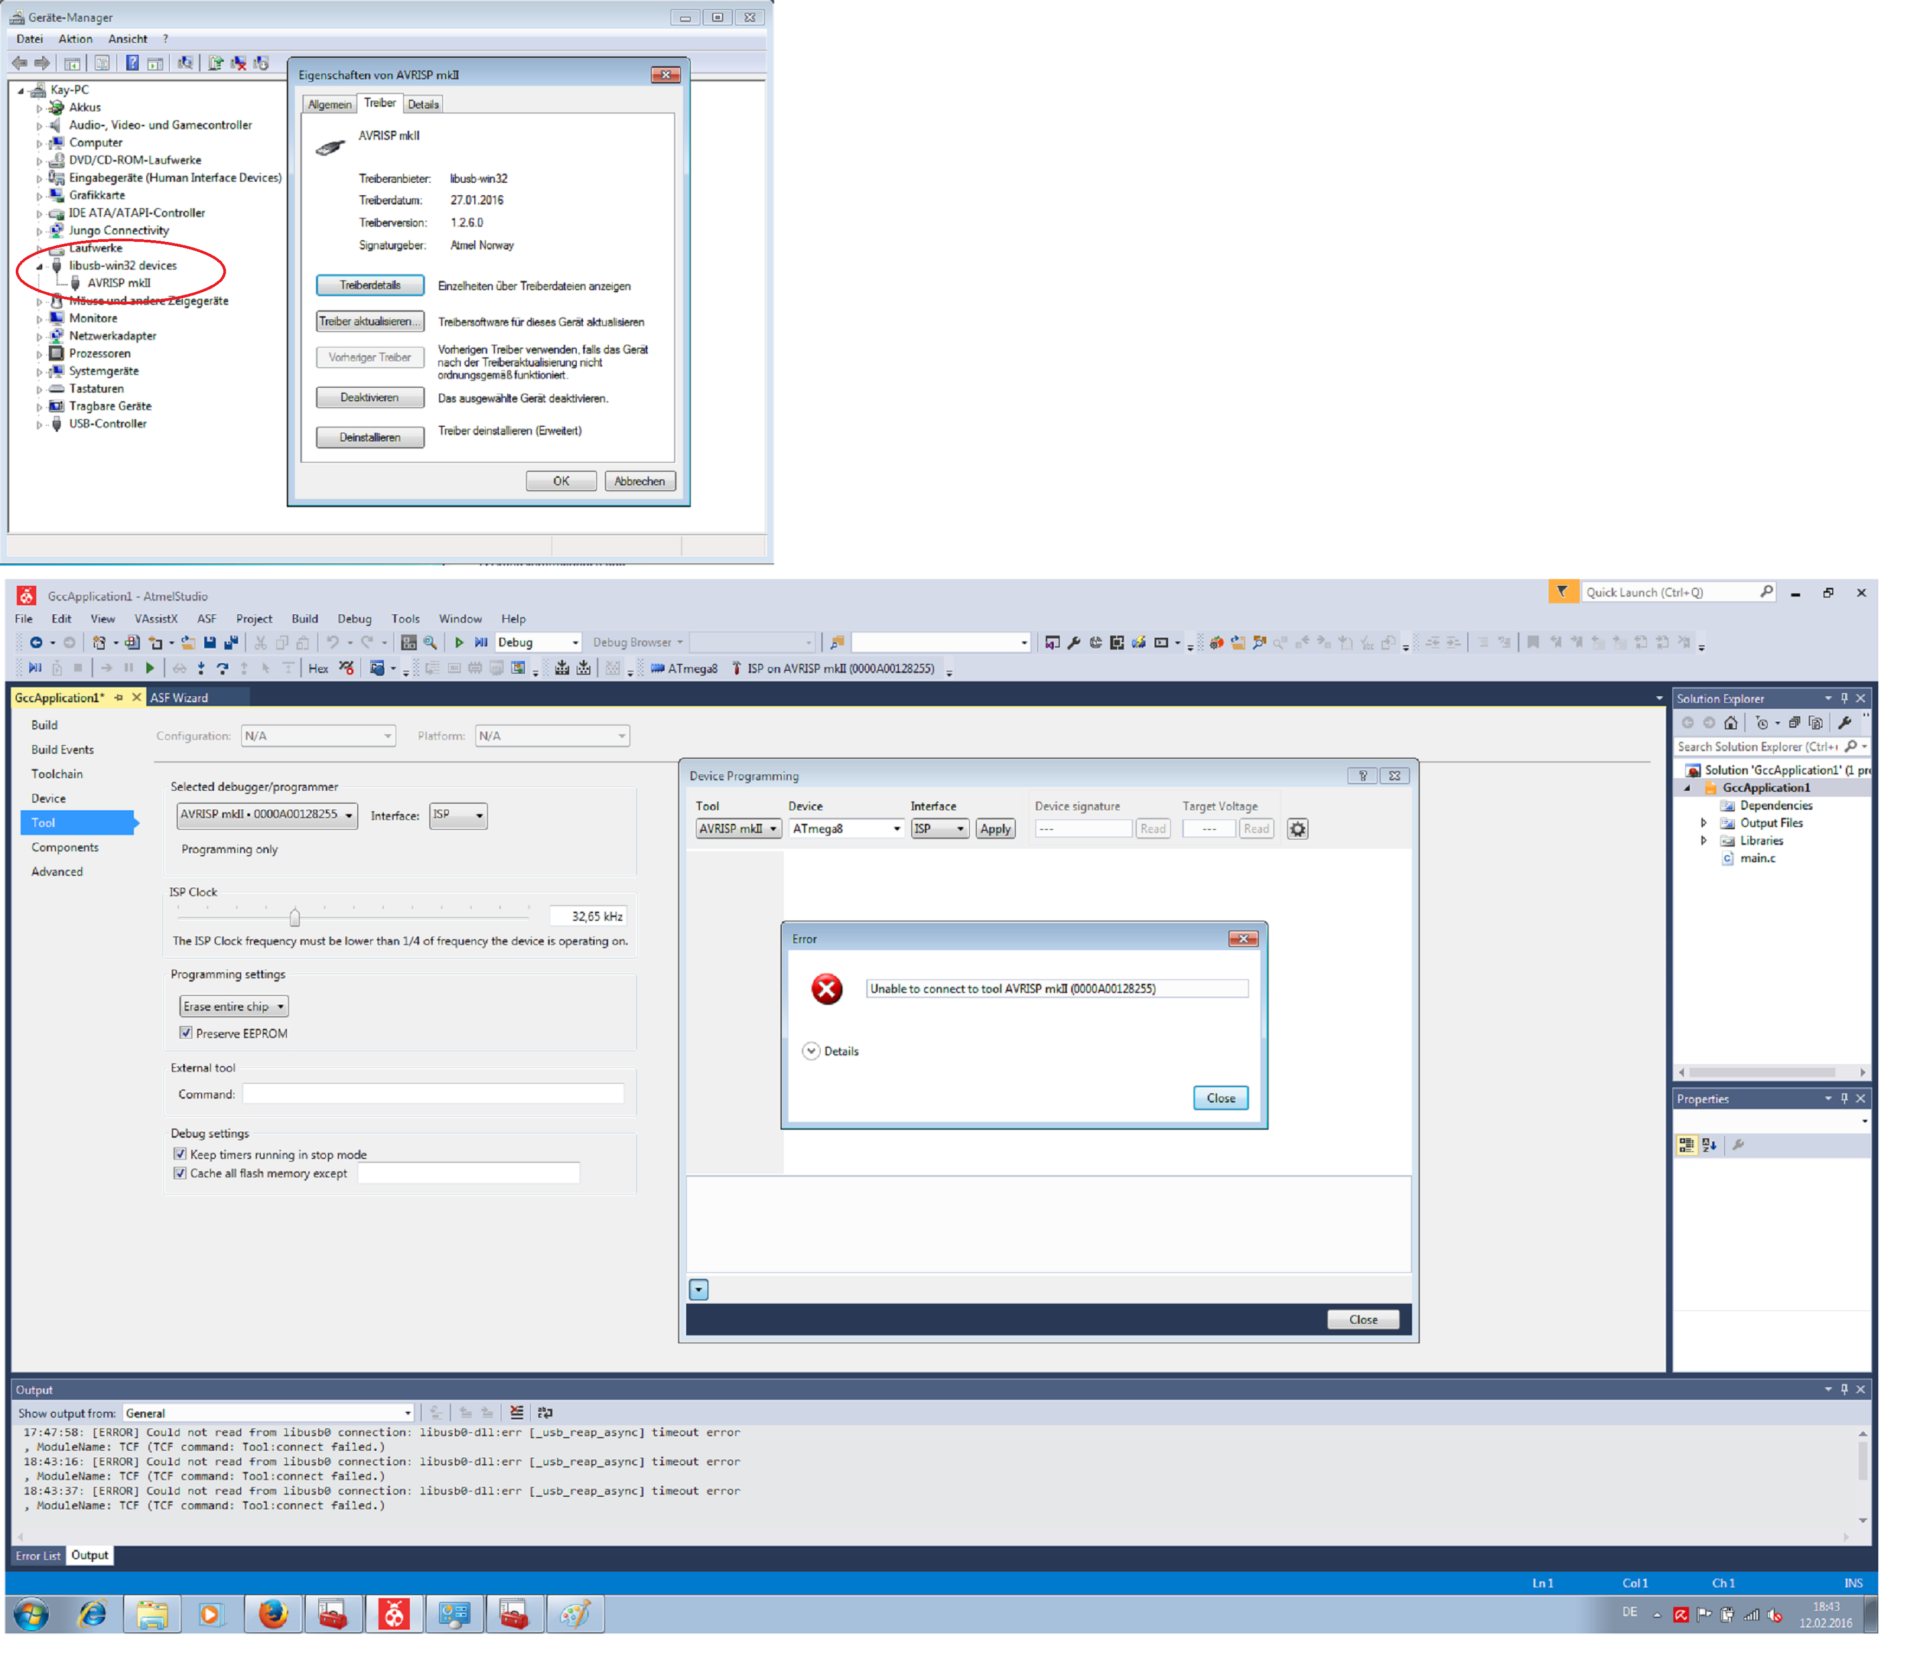Screen dimensions: 1920x1679
Task: Click the Firefox icon in the taskbar
Action: click(273, 1614)
